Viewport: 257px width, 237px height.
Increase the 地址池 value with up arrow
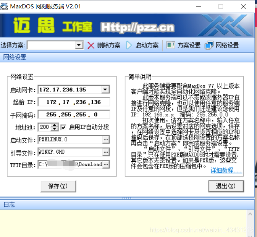click(x=55, y=125)
